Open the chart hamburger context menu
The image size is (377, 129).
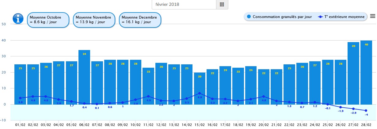point(372,16)
